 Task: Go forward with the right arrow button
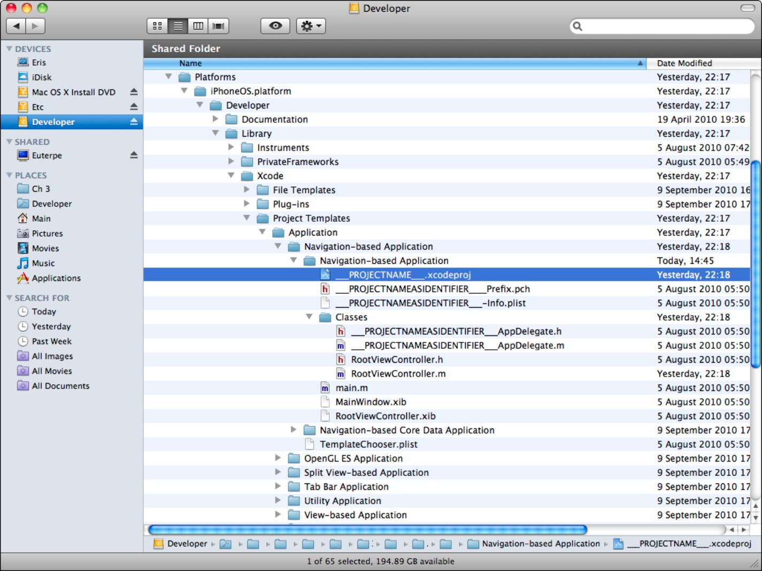click(x=35, y=26)
